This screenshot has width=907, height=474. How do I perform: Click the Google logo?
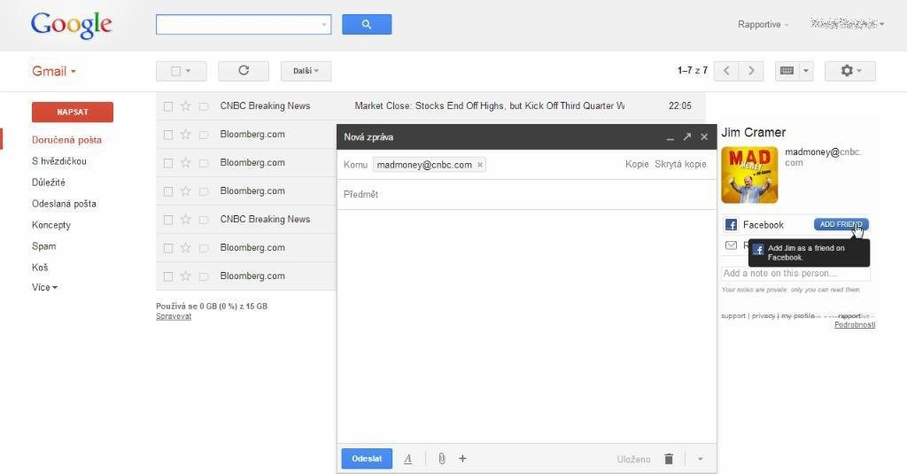tap(71, 25)
